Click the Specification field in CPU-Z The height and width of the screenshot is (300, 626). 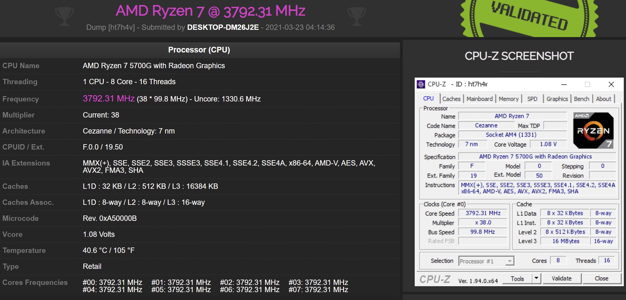(537, 156)
